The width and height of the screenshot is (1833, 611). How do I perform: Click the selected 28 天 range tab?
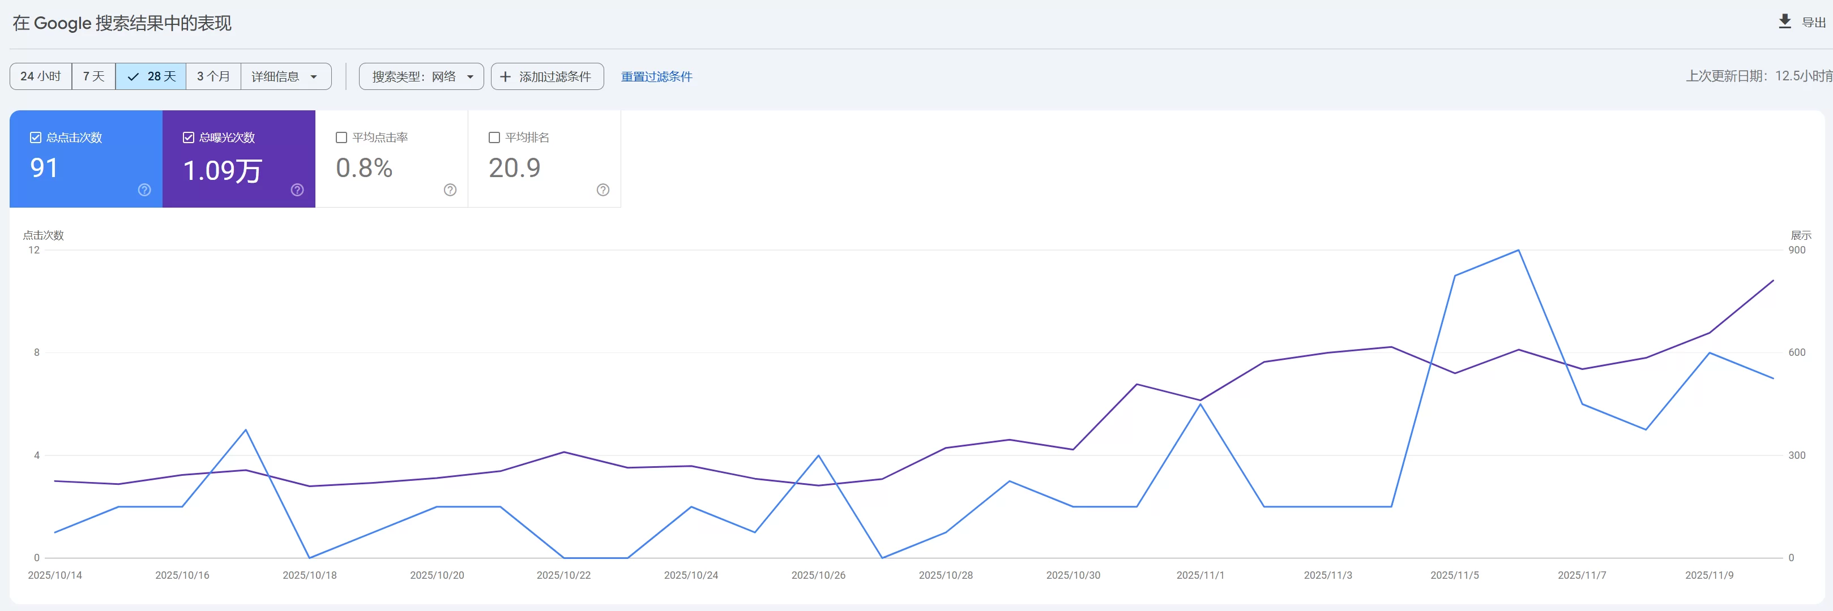(152, 77)
